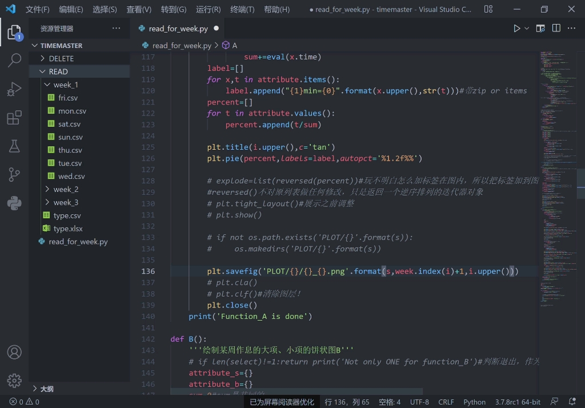Open the Run and Debug icon
This screenshot has width=585, height=408.
click(14, 89)
